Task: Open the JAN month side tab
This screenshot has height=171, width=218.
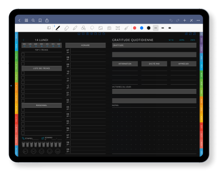Action: 201,58
